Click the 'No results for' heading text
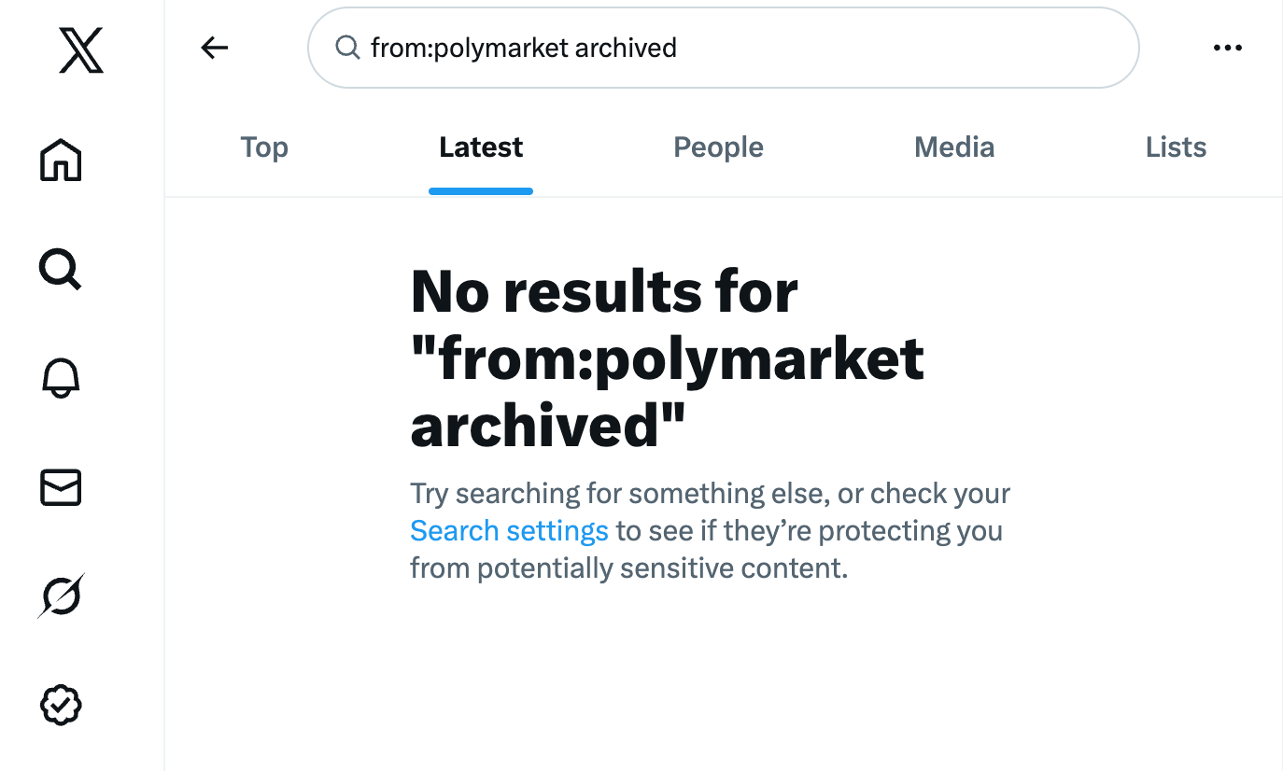Screen dimensions: 1283x771 point(603,292)
